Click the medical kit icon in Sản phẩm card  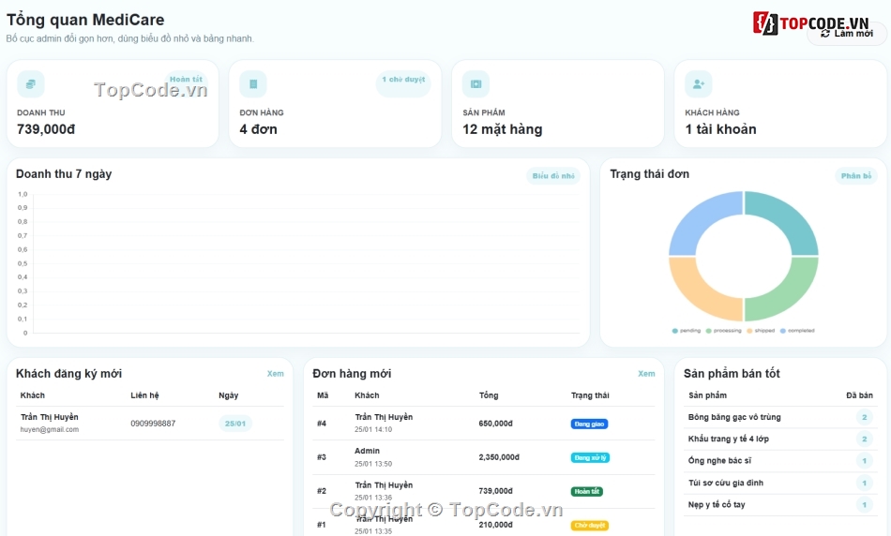tap(476, 84)
